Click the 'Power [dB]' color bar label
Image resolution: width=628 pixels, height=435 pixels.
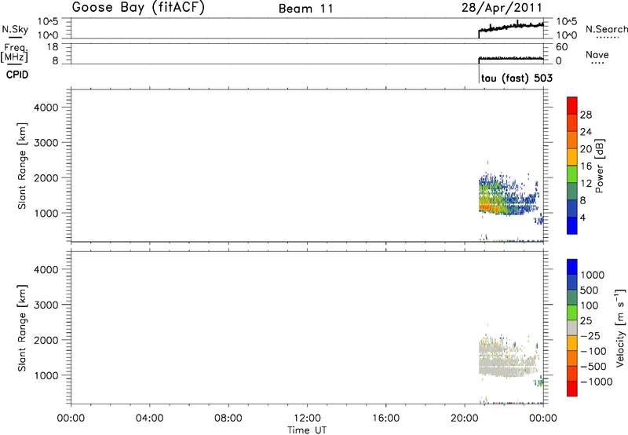pyautogui.click(x=600, y=166)
